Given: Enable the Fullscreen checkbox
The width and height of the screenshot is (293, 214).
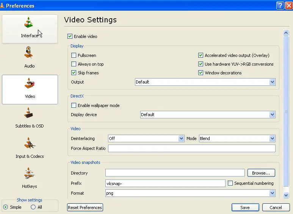Looking at the screenshot, I should tap(74, 55).
